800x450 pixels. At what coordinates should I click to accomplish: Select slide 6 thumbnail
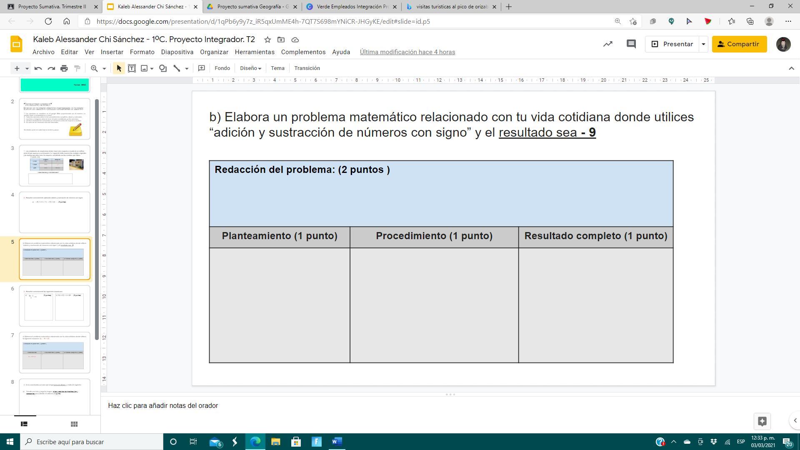[x=55, y=306]
